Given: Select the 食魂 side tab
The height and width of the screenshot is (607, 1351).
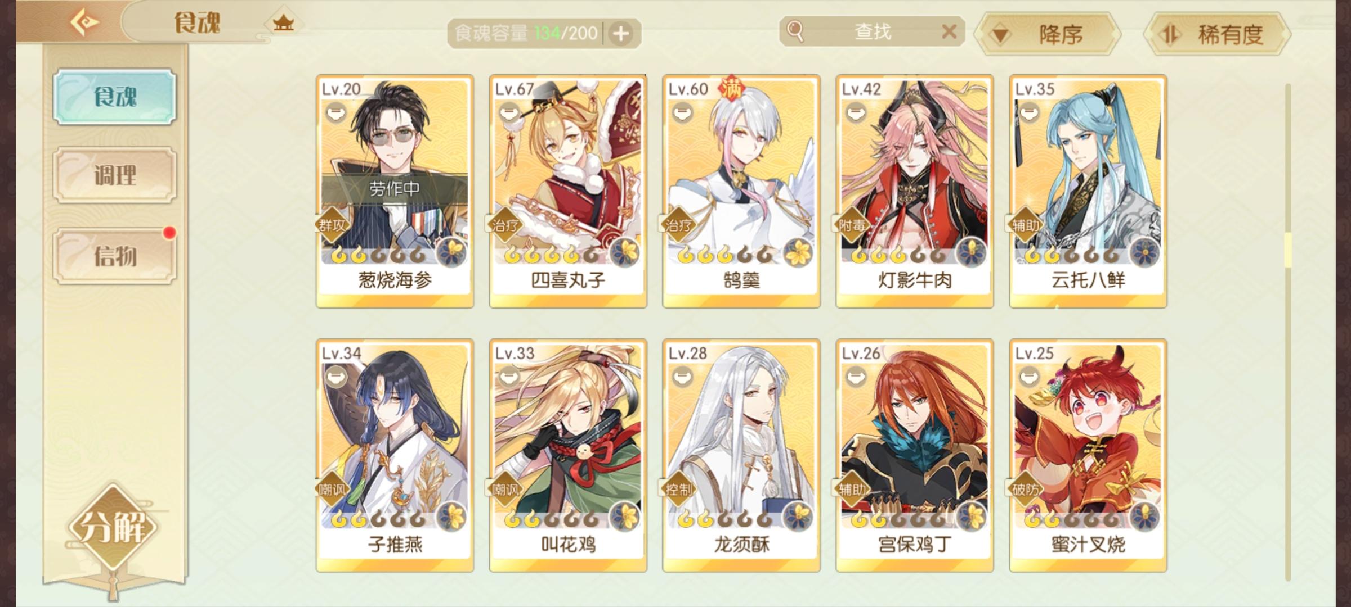Looking at the screenshot, I should 115,97.
